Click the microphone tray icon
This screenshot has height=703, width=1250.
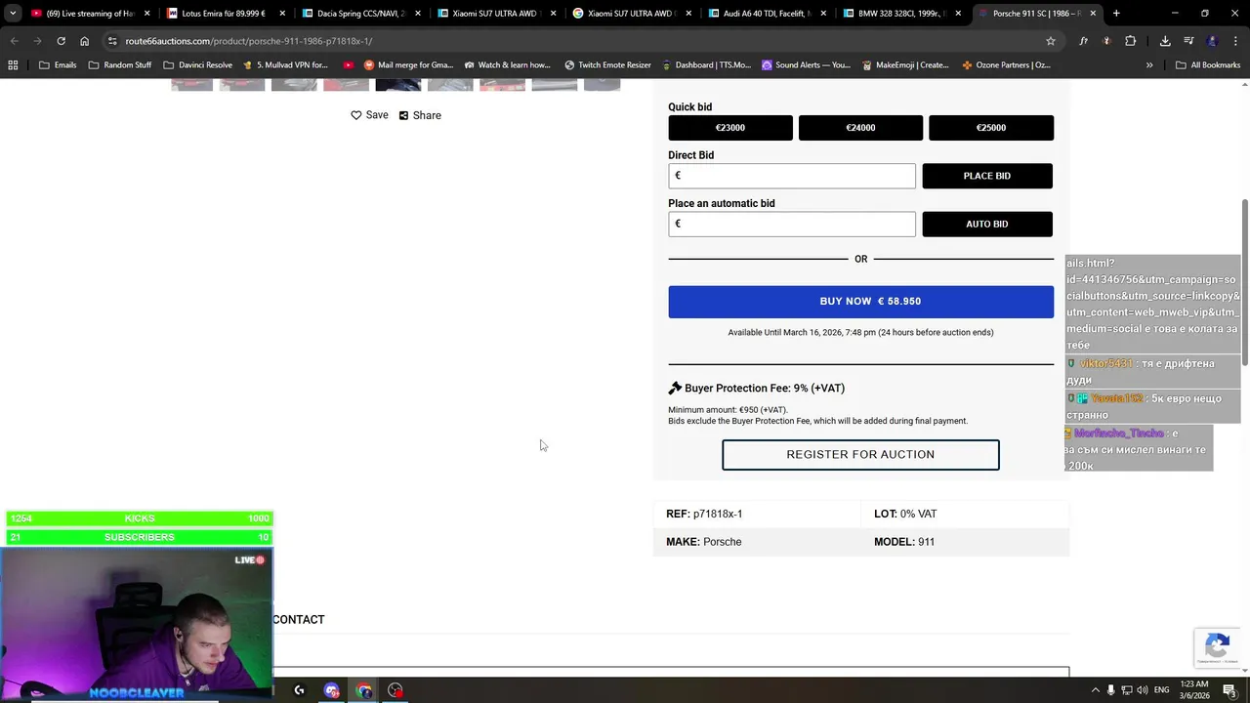point(1111,690)
